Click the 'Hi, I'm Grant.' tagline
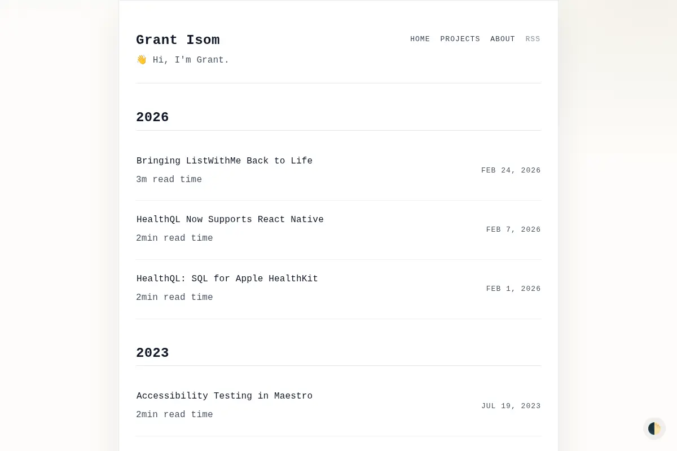Image resolution: width=677 pixels, height=451 pixels. 191,60
